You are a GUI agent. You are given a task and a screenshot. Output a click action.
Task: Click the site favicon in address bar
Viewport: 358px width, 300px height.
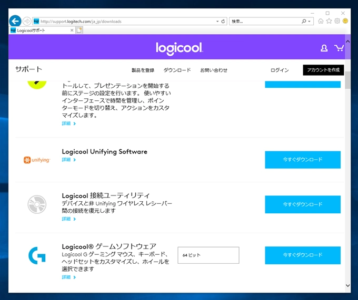pos(36,22)
